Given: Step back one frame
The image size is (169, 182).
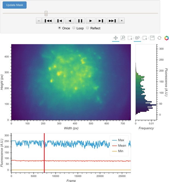Looking at the screenshot, I should point(59,21).
